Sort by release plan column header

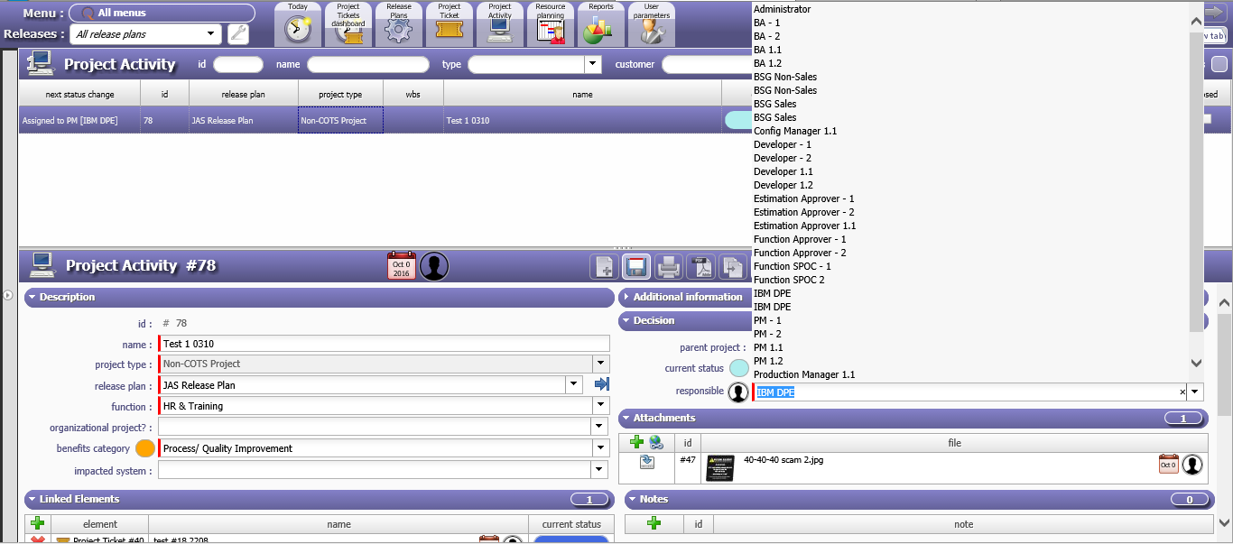coord(244,94)
